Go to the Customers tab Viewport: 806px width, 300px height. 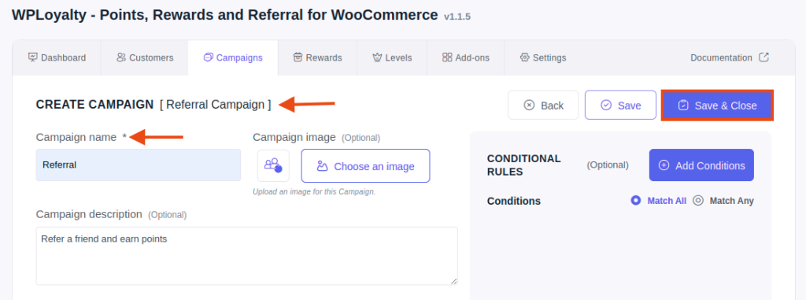[145, 57]
